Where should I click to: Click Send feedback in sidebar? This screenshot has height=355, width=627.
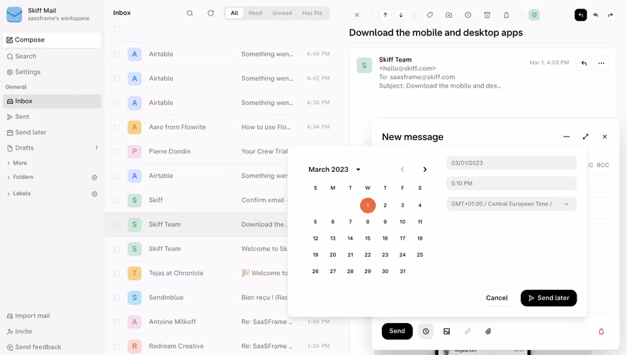(x=34, y=347)
